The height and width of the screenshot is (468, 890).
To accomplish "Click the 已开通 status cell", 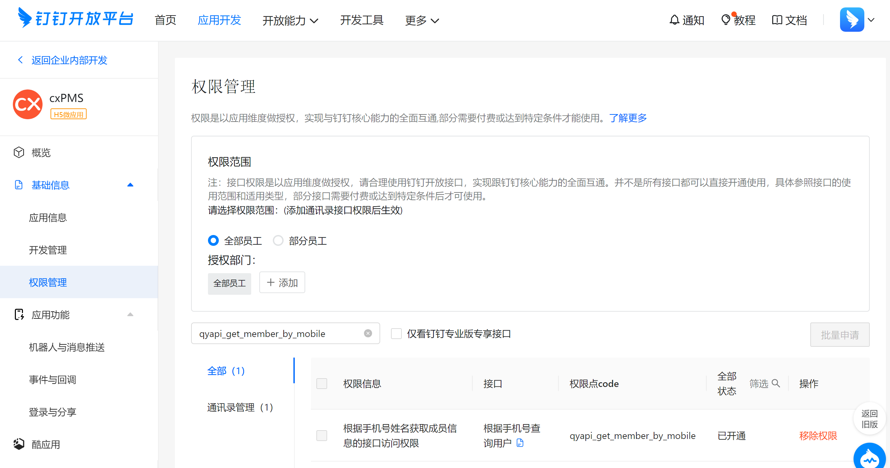I will (731, 436).
